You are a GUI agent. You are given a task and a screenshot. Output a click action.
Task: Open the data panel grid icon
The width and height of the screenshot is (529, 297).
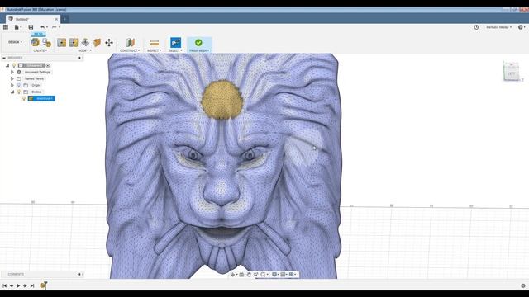click(x=6, y=27)
